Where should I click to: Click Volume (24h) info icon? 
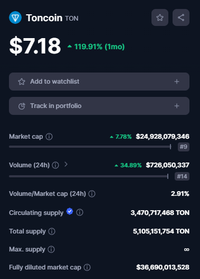coord(55,165)
